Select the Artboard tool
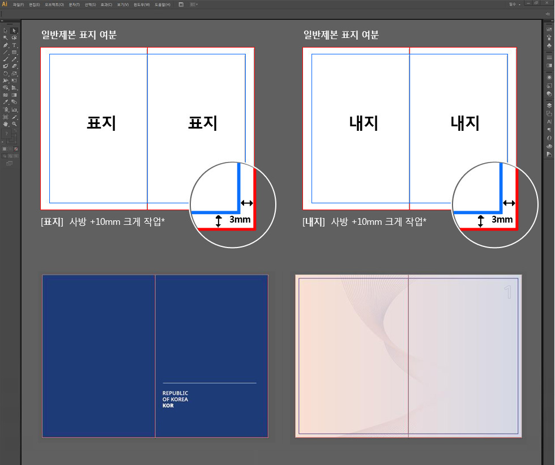The height and width of the screenshot is (465, 555). [5, 117]
